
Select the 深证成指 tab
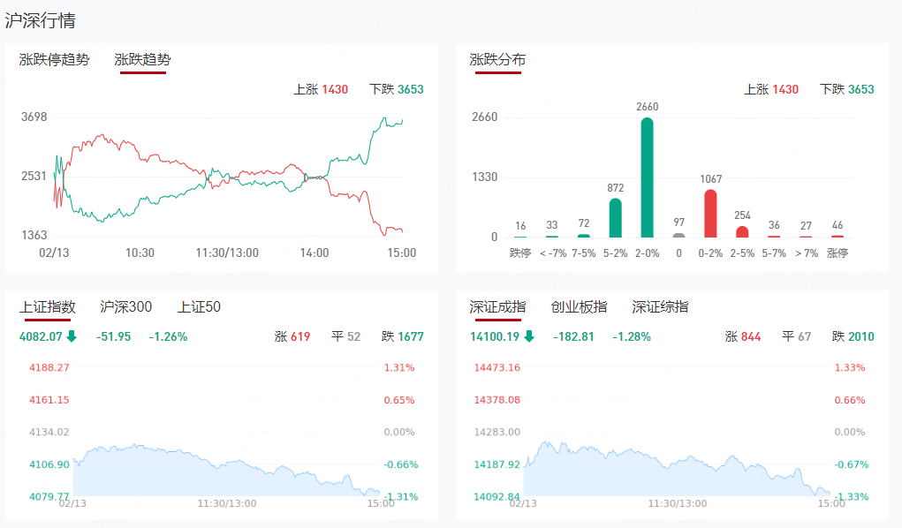(497, 307)
